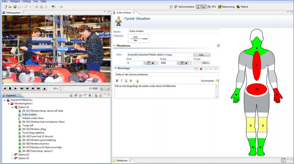Click the save icon in the main toolbar

[15, 7]
